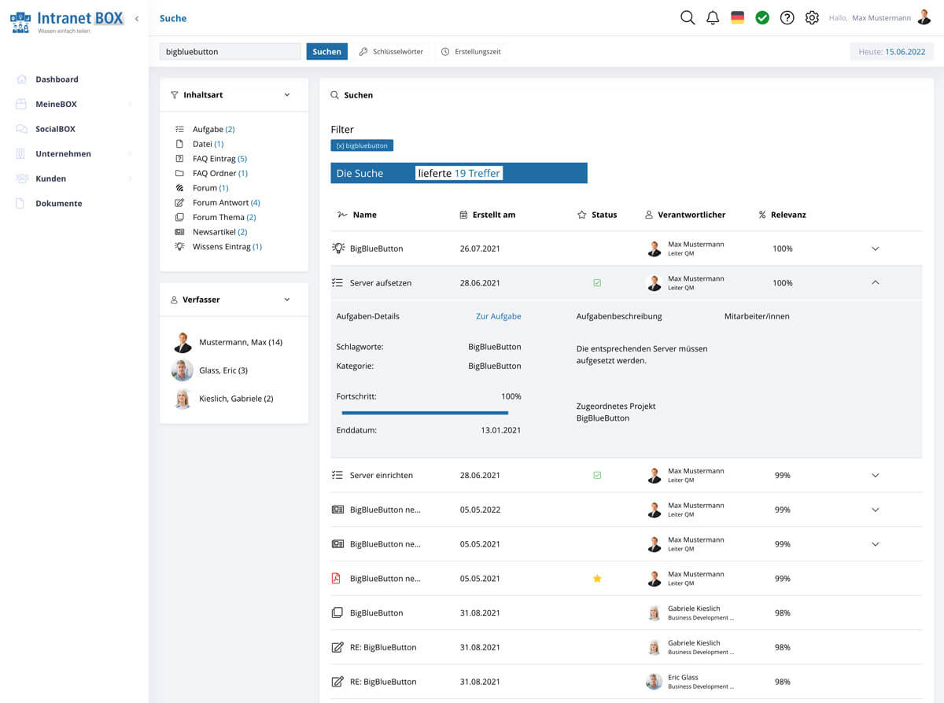
Task: Toggle green status checkbox for Server einrichten
Action: click(x=597, y=475)
